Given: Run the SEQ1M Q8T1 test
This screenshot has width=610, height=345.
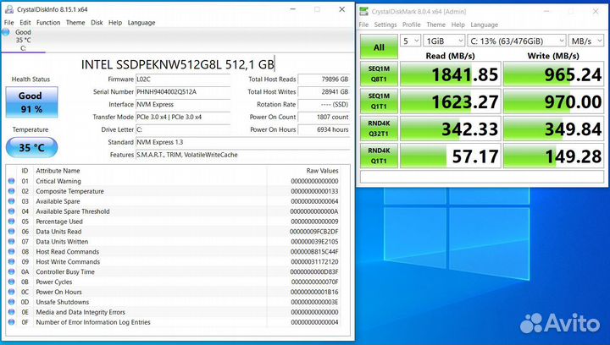Looking at the screenshot, I should pyautogui.click(x=379, y=74).
